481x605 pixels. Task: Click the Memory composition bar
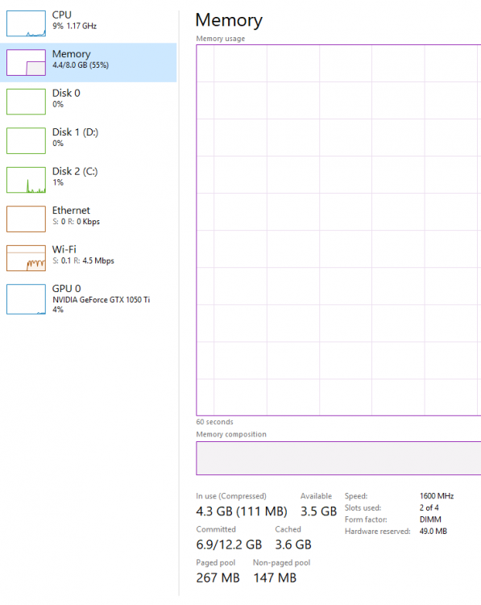[x=338, y=458]
